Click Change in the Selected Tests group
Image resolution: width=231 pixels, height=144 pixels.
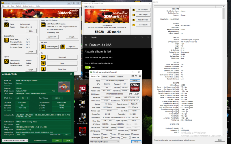pyautogui.click(x=31, y=52)
